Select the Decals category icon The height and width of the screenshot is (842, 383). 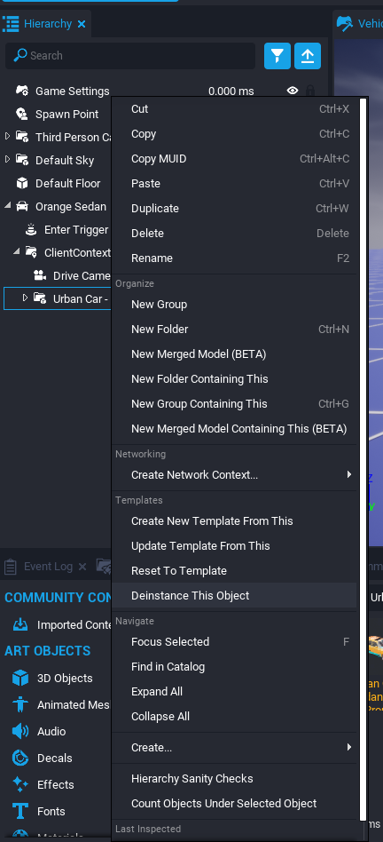(x=20, y=758)
